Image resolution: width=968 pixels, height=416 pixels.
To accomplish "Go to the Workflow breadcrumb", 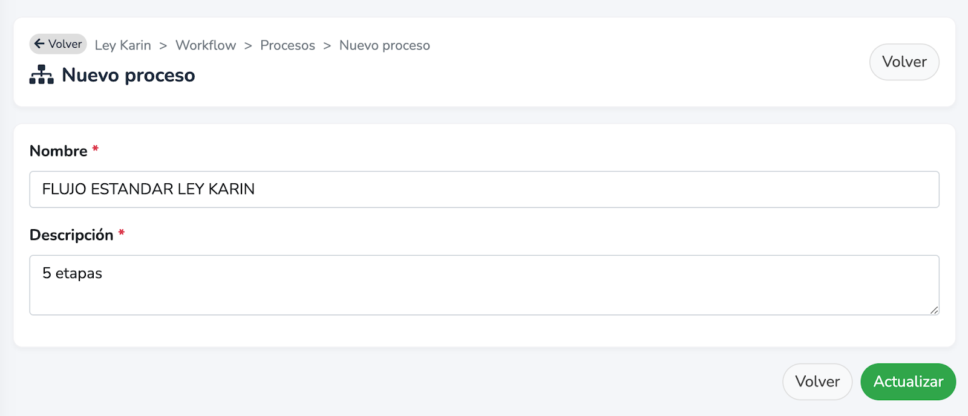I will [x=206, y=45].
